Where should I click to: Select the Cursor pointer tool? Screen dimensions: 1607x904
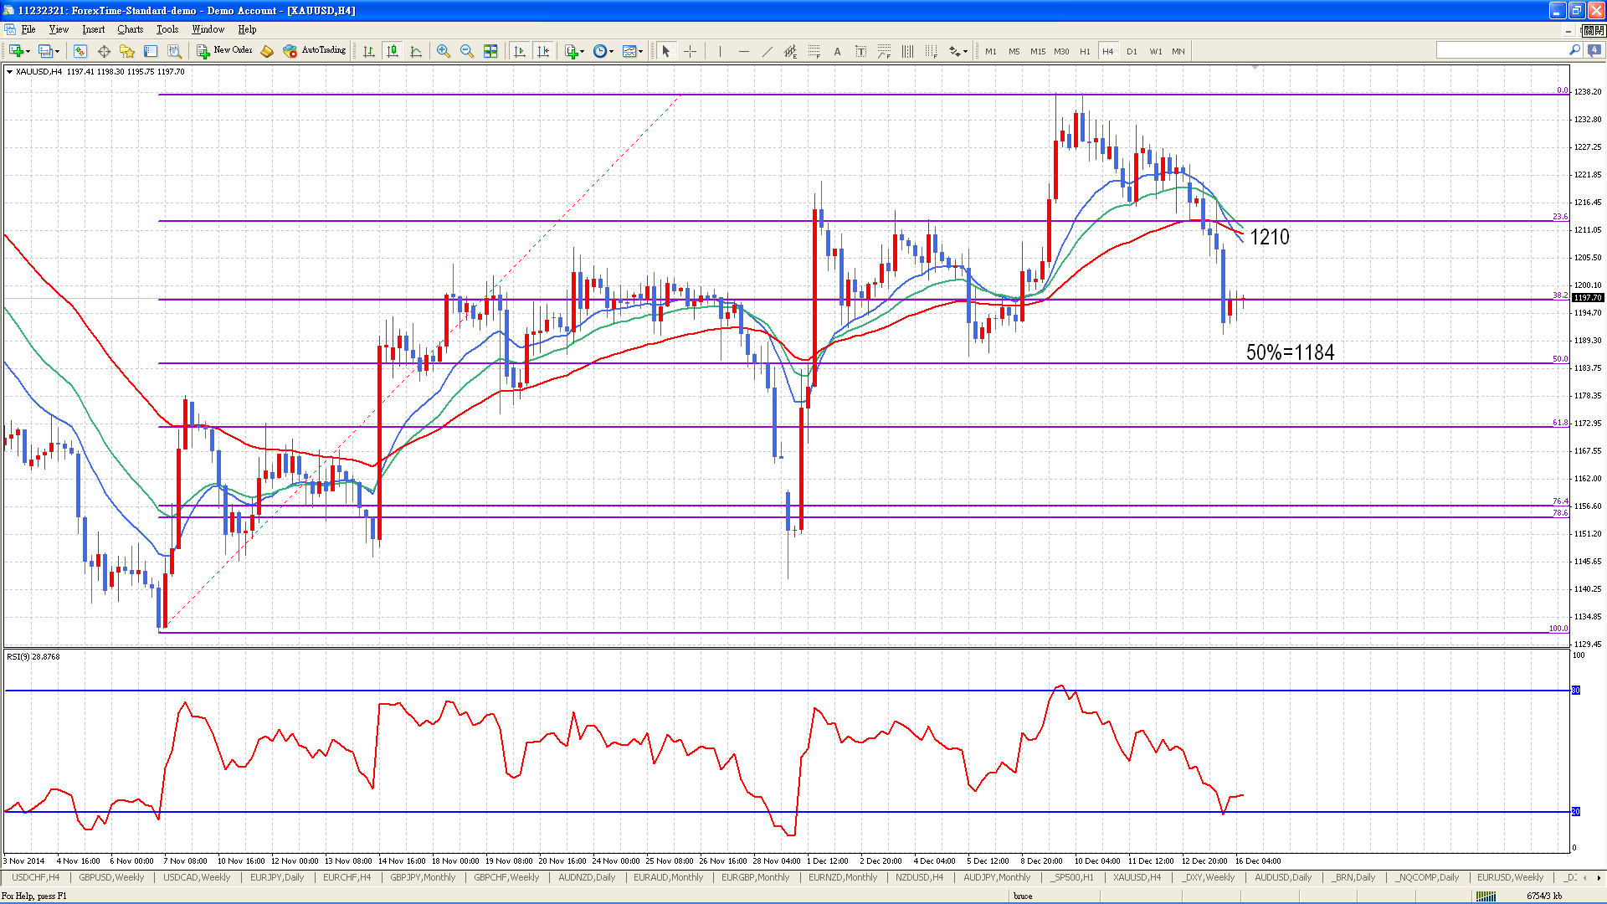pos(666,51)
